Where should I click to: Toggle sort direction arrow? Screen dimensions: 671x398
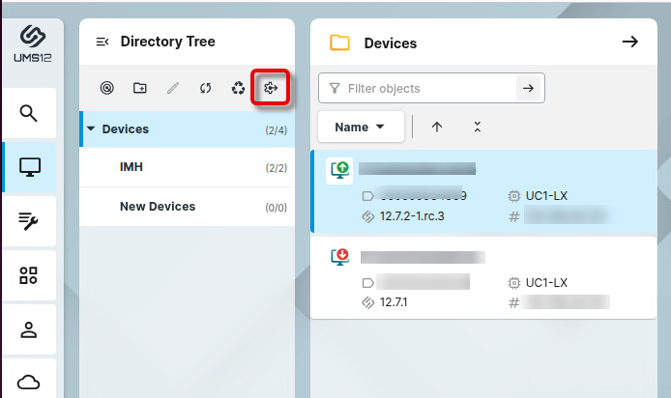coord(437,127)
